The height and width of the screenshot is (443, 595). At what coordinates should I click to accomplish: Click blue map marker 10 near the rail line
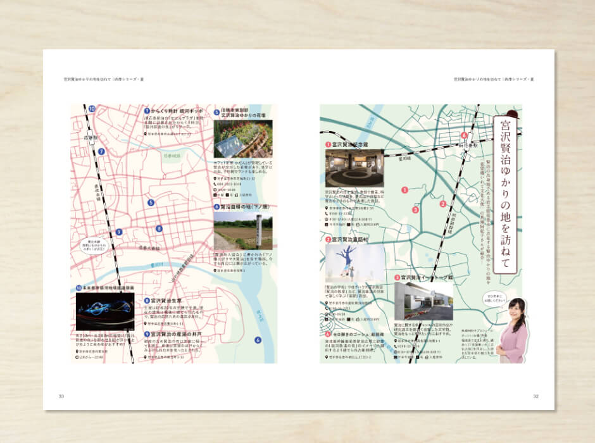(92, 109)
